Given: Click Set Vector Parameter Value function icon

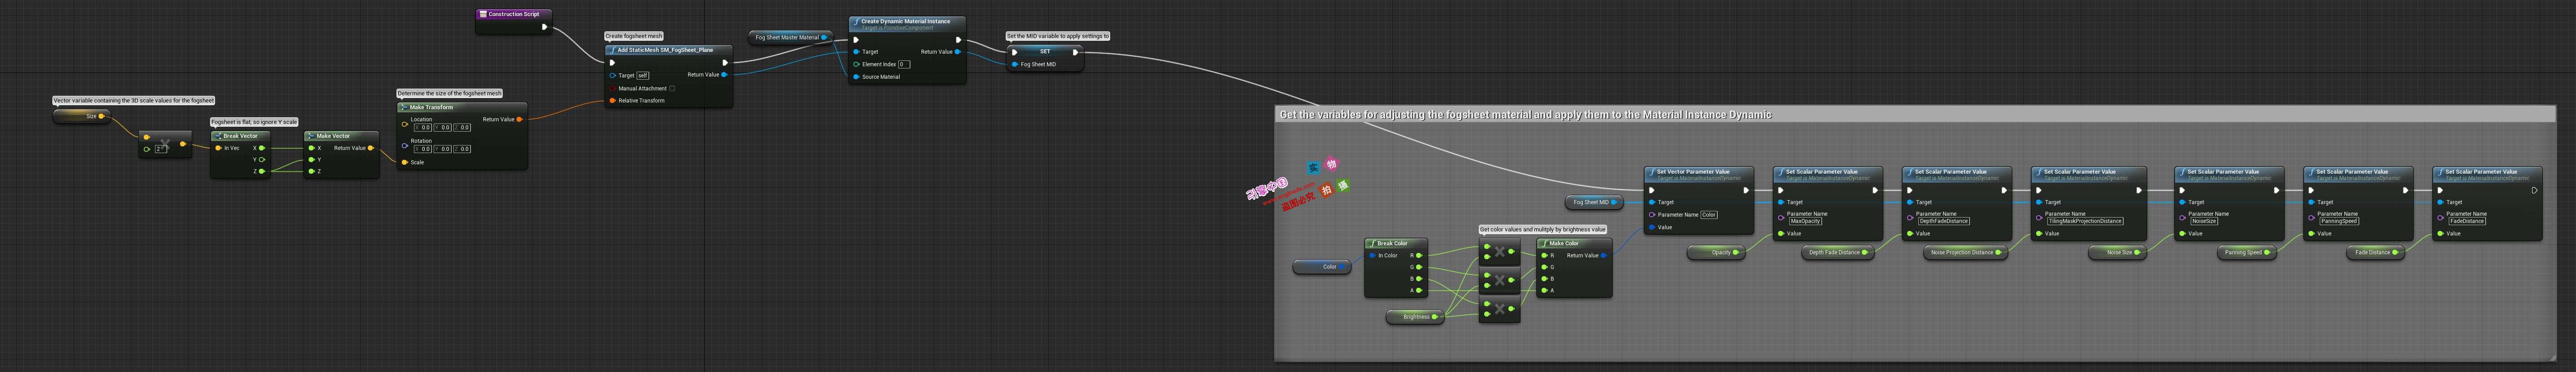Looking at the screenshot, I should (1652, 172).
